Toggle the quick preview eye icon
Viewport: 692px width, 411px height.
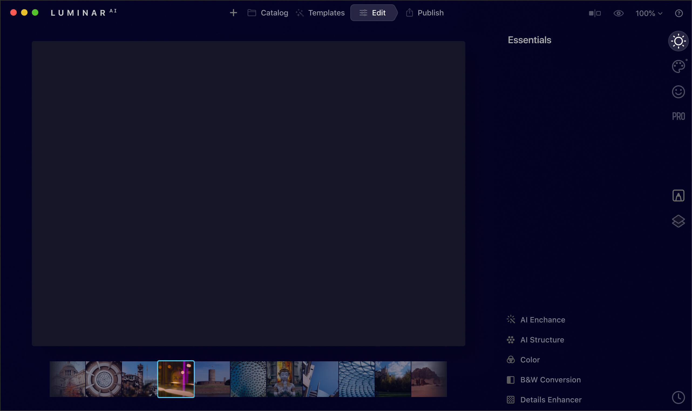pos(619,13)
